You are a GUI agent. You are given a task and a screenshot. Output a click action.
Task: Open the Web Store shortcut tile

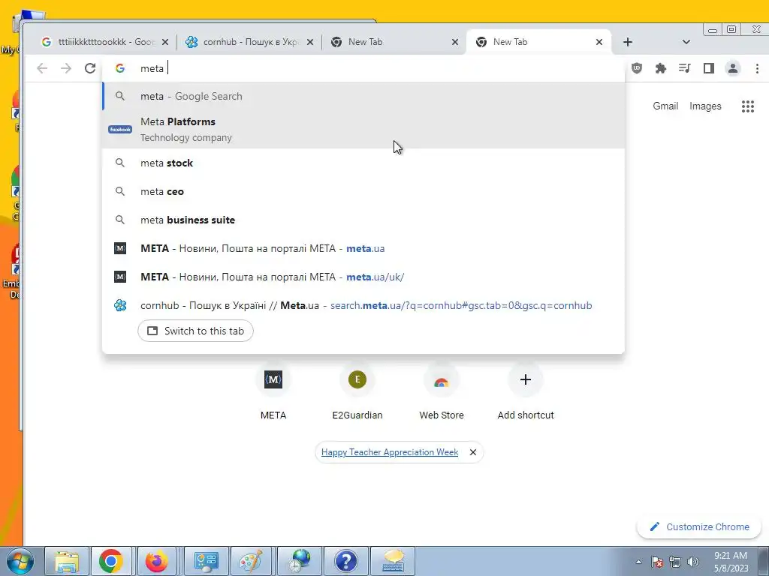coord(442,391)
